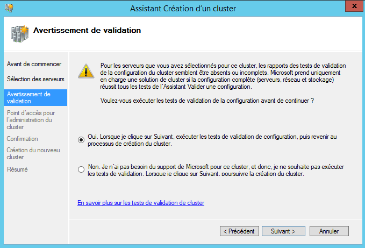This screenshot has height=248, width=365.
Task: Click the bold 'Avertissement de validation' page heading
Action: coord(87,31)
